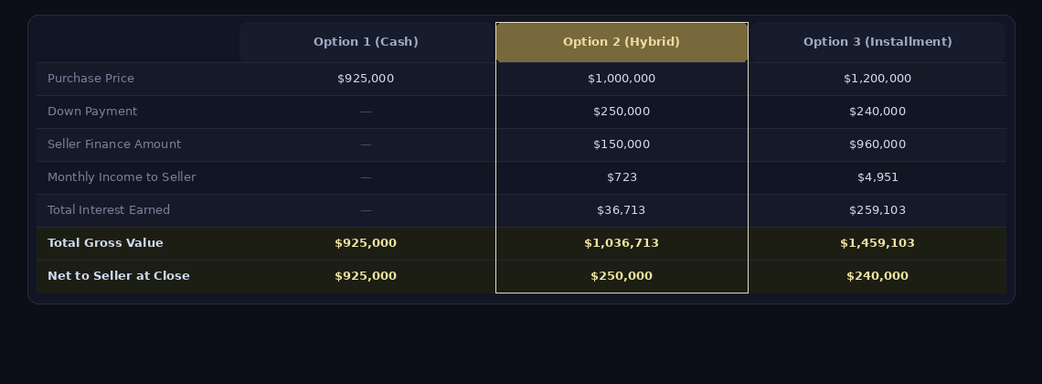Click the Down Payment row label
Viewport: 1042px width, 384px height.
[92, 112]
